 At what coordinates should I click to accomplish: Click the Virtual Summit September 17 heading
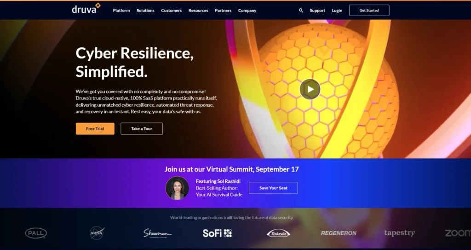pyautogui.click(x=232, y=169)
